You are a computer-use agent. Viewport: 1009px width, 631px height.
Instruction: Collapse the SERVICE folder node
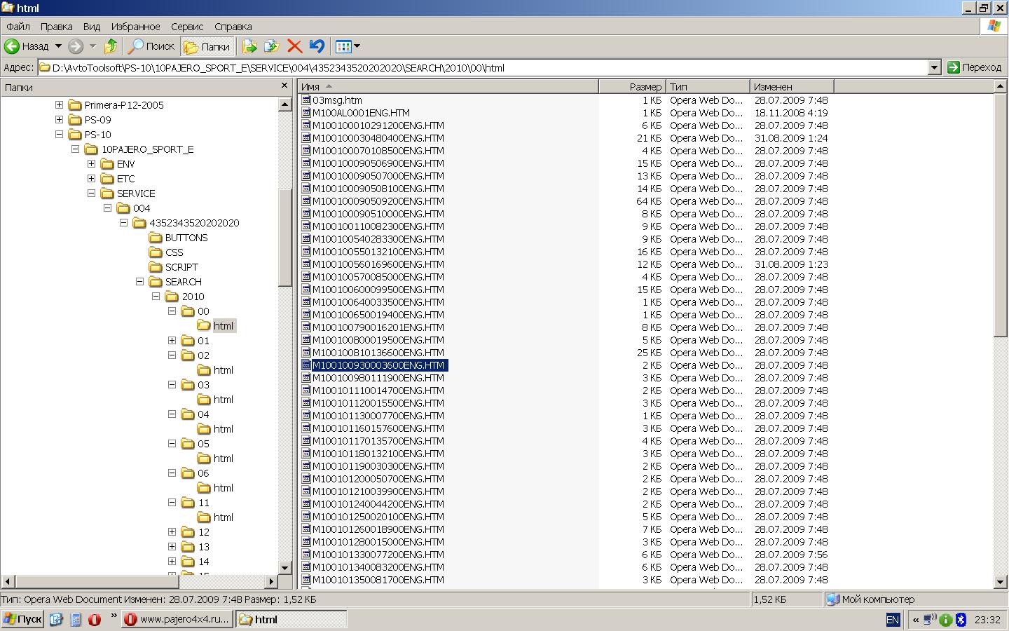pos(92,194)
